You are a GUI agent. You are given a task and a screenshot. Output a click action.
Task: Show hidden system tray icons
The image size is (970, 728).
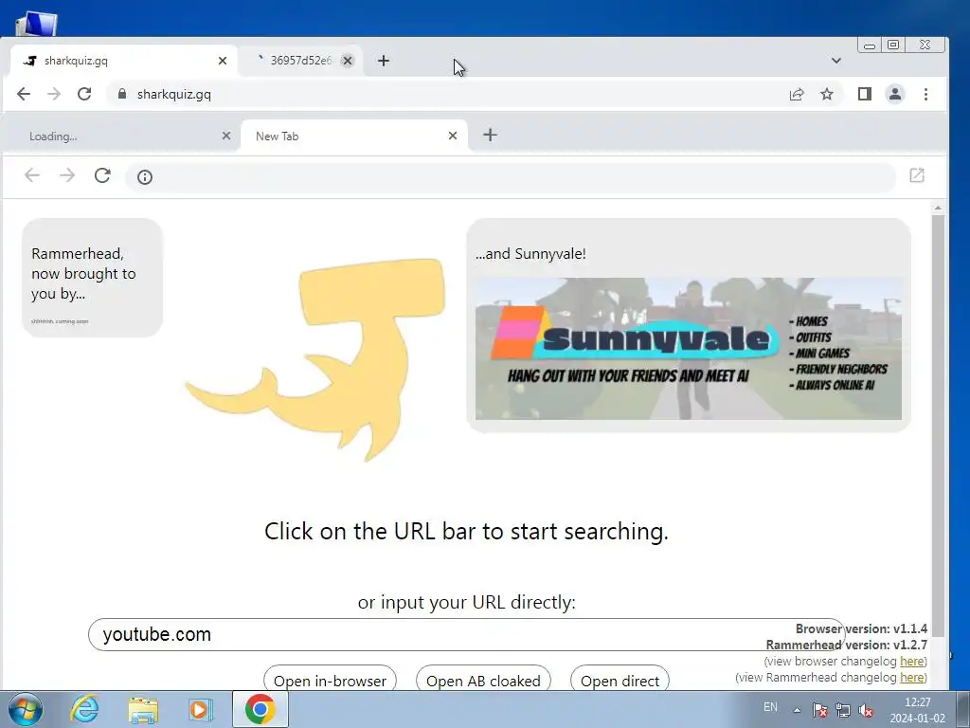[x=798, y=710]
